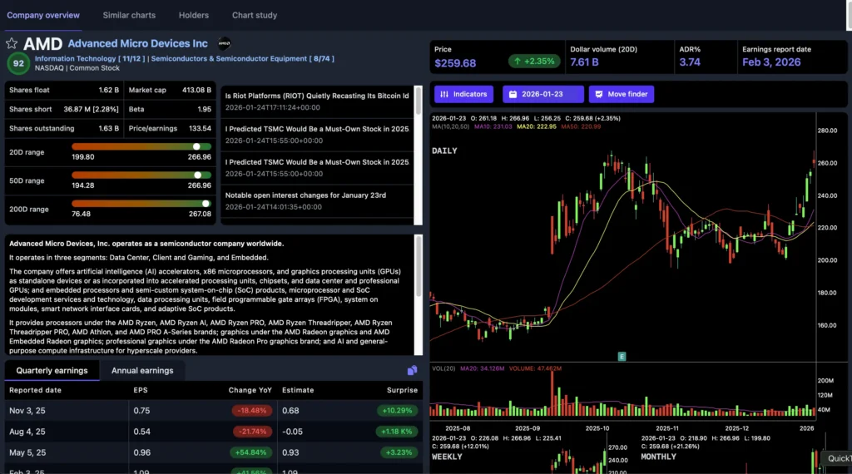Click the 20D range slider handle
This screenshot has width=852, height=474.
(196, 146)
